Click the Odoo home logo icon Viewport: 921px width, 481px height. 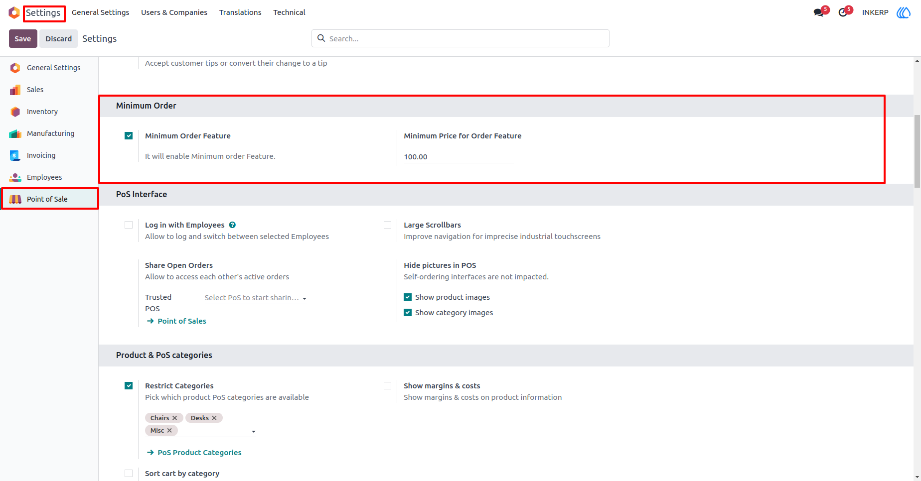pyautogui.click(x=14, y=12)
